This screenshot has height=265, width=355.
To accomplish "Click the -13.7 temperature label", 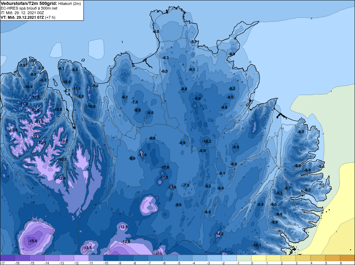I will click(x=64, y=141).
